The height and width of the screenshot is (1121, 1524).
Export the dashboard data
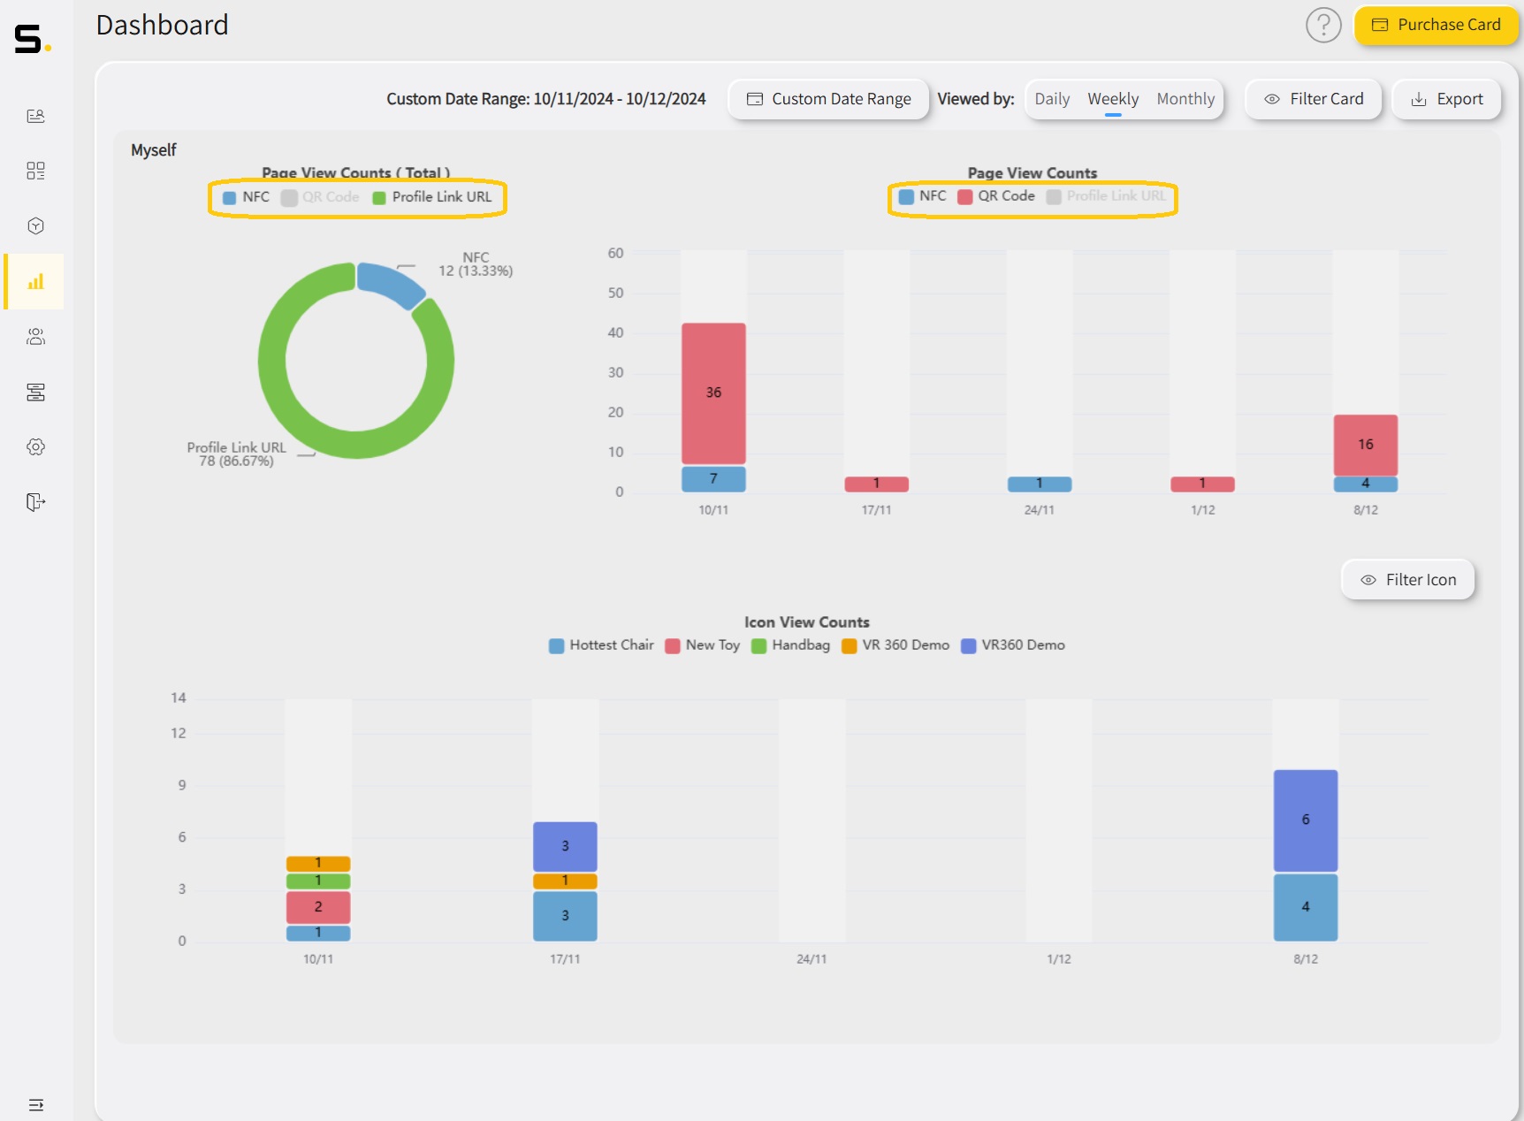coord(1446,98)
